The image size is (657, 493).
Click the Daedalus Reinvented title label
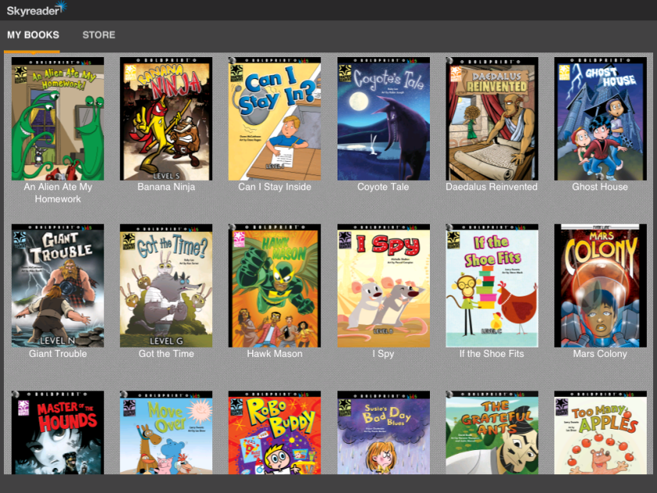[492, 187]
